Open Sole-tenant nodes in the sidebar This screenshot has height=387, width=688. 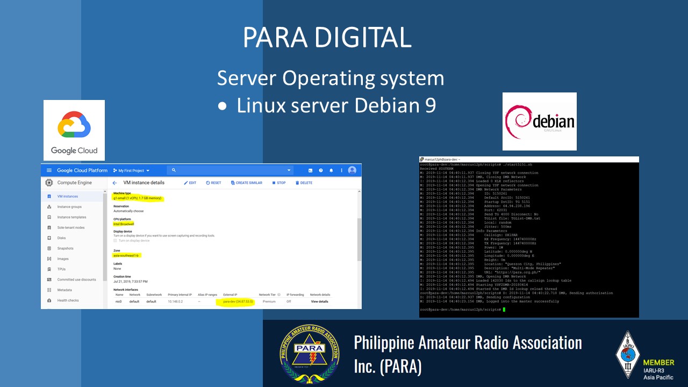tap(72, 228)
